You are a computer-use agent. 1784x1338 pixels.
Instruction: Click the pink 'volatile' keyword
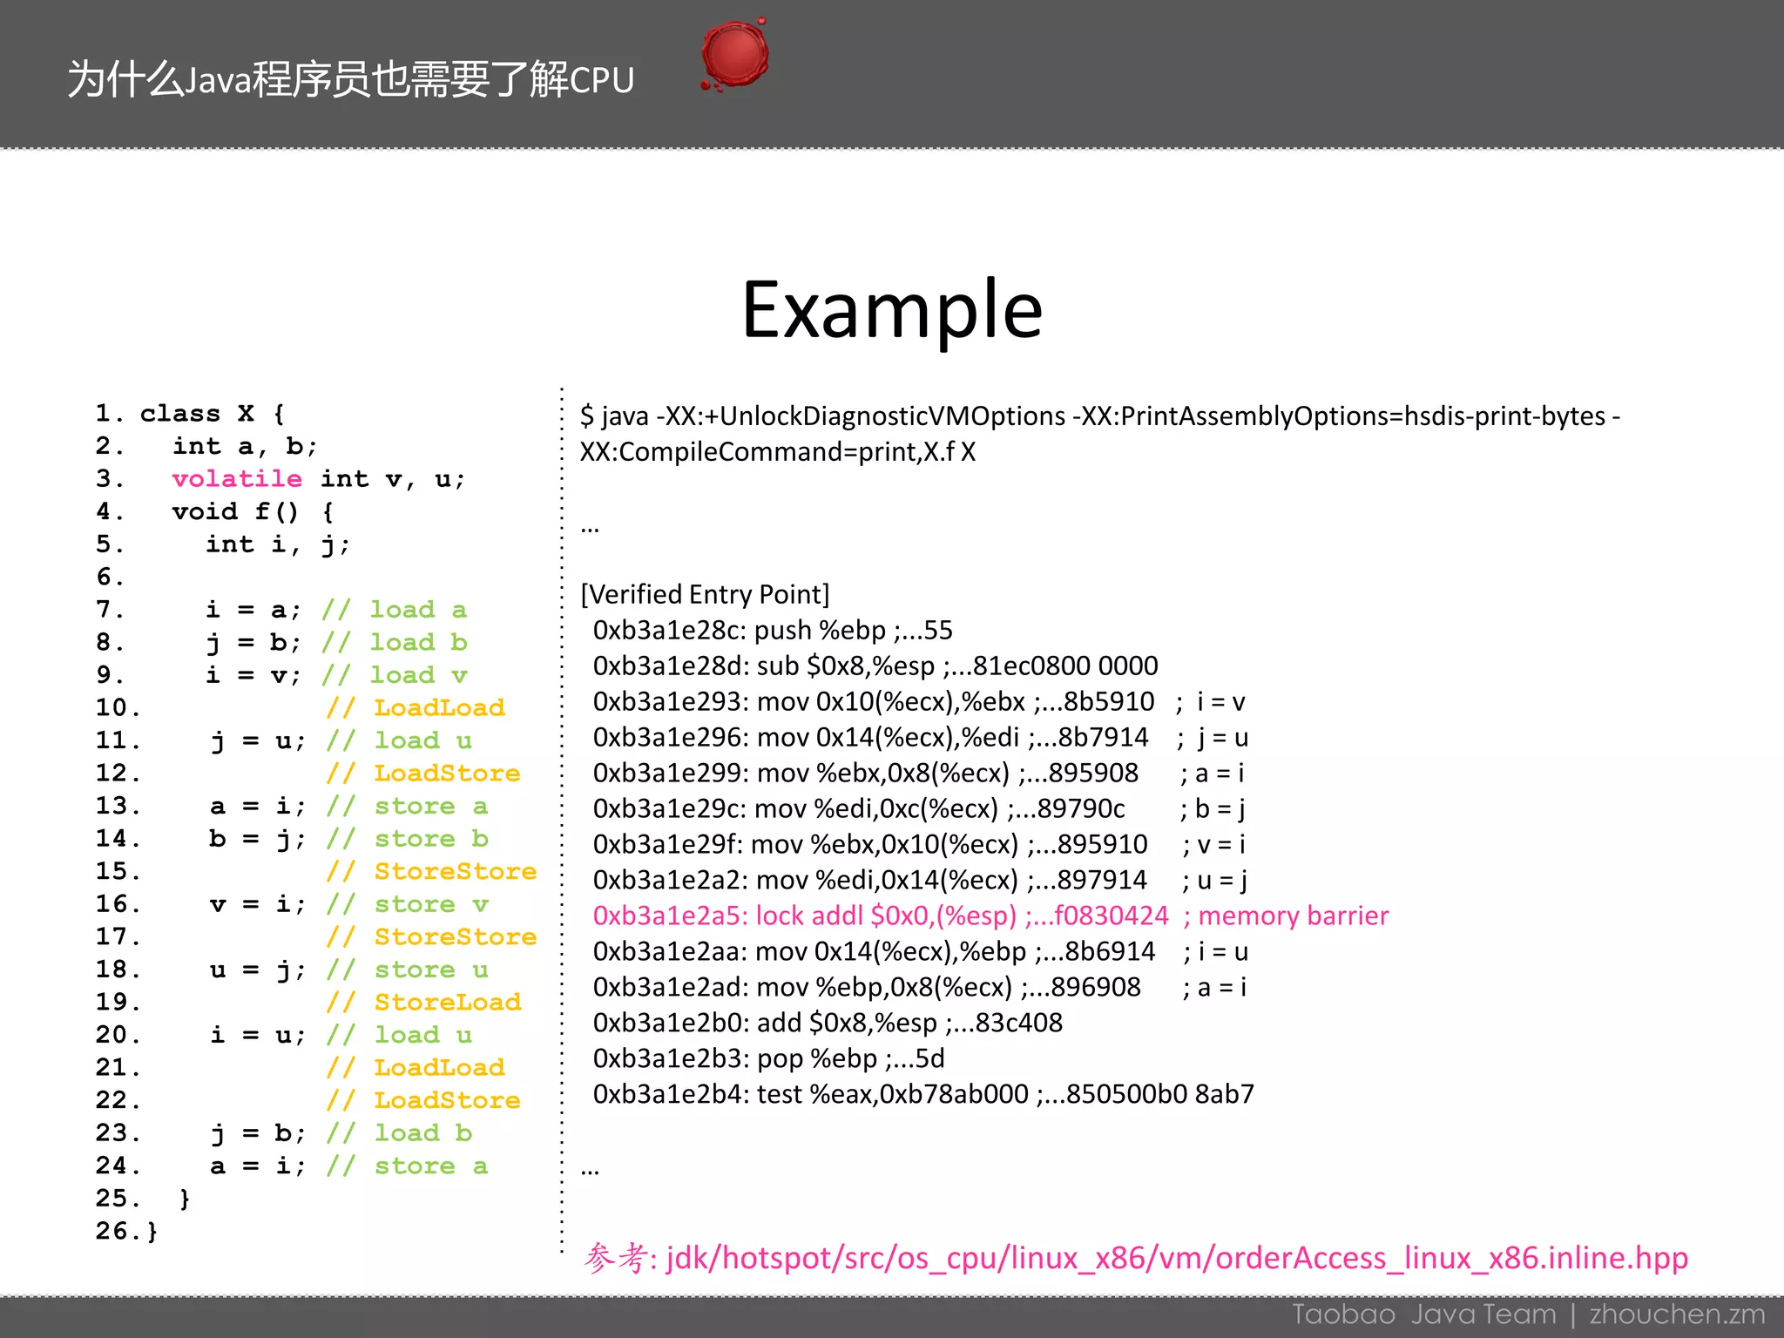pyautogui.click(x=237, y=479)
